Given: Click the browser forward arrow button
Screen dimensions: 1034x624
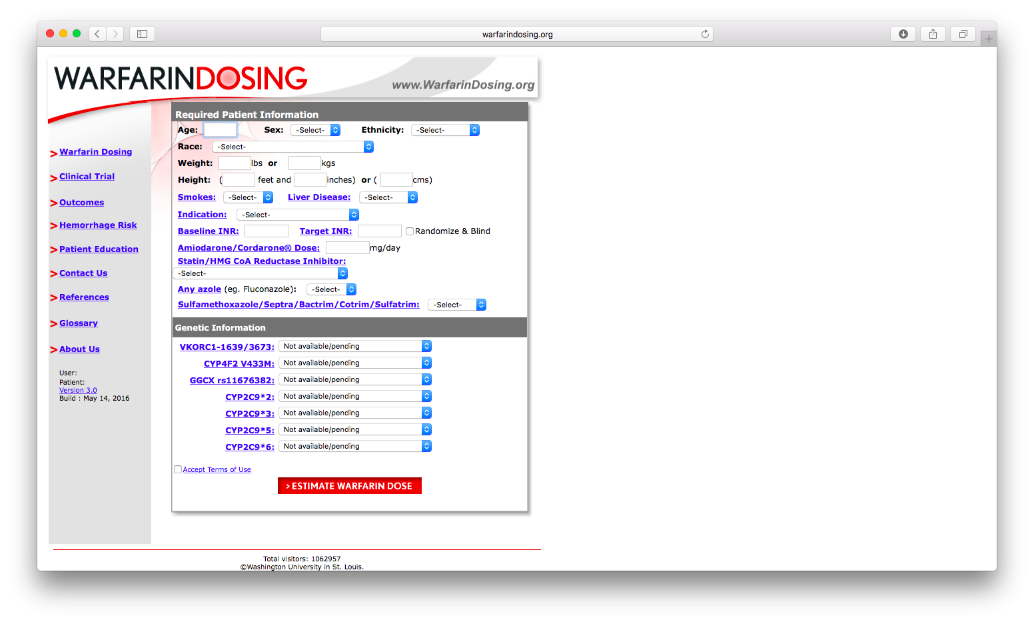Looking at the screenshot, I should (115, 34).
